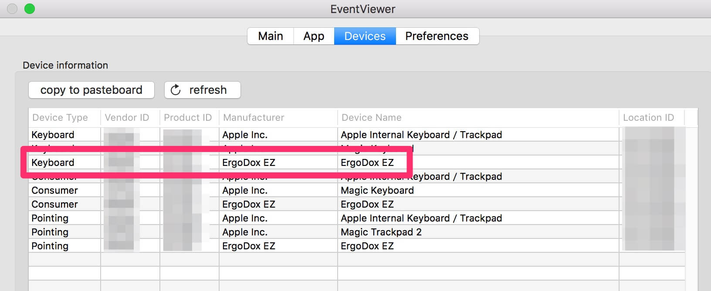711x291 pixels.
Task: Select the Devices tab
Action: pyautogui.click(x=365, y=36)
